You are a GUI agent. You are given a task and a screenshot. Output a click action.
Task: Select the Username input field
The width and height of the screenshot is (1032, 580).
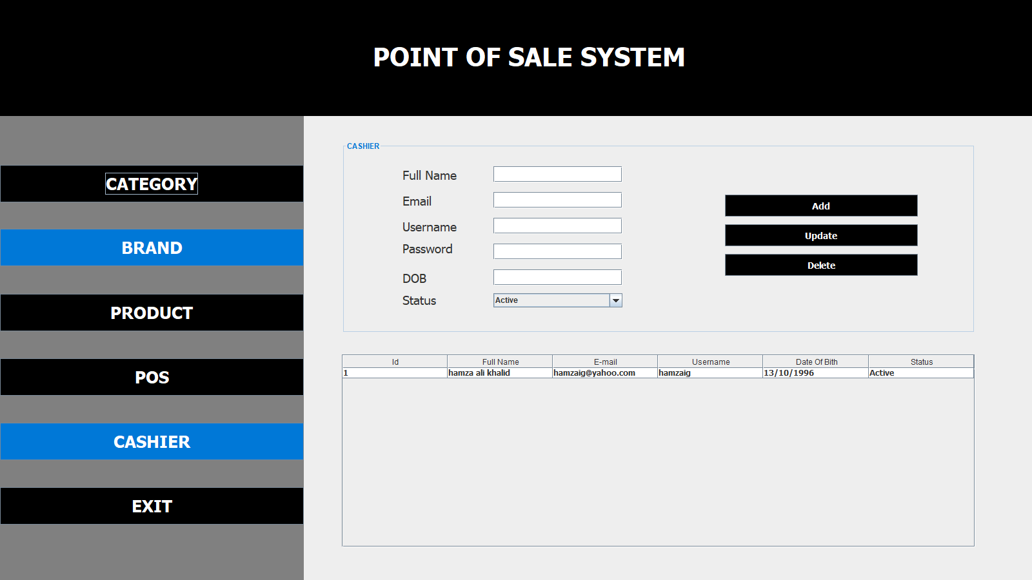click(557, 226)
